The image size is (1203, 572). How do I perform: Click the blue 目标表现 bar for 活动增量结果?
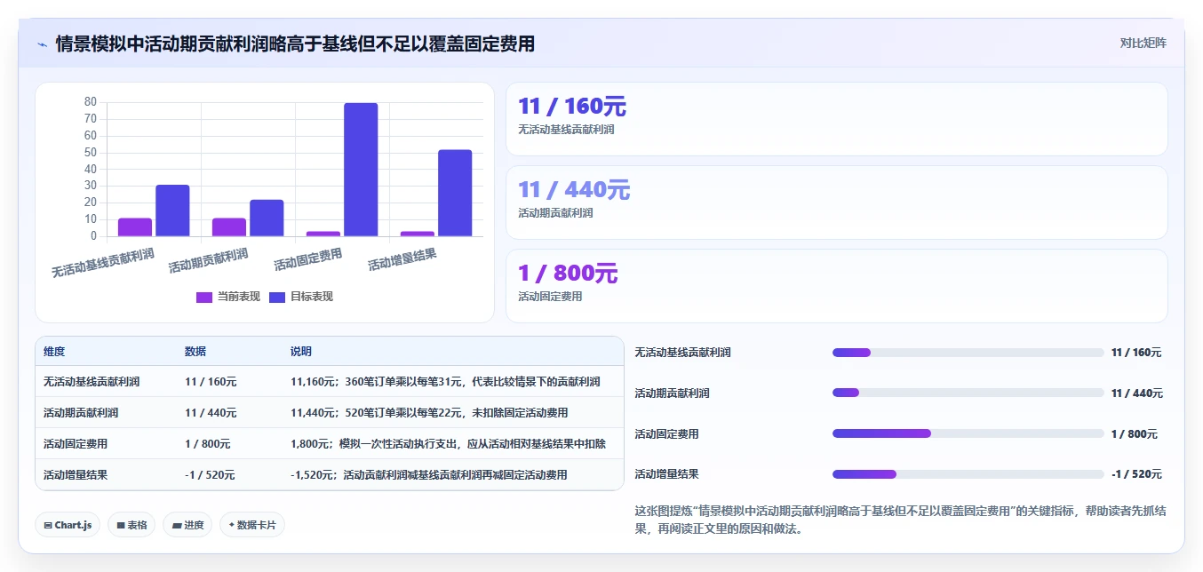[455, 193]
